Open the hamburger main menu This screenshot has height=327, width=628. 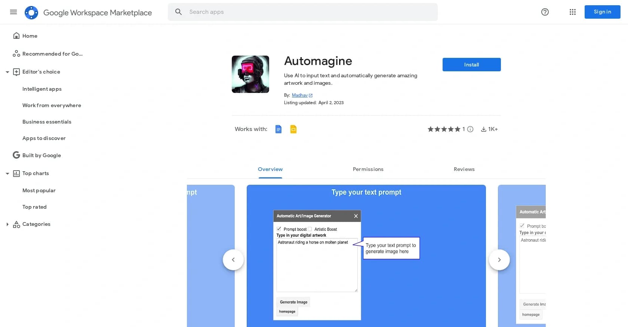point(13,12)
